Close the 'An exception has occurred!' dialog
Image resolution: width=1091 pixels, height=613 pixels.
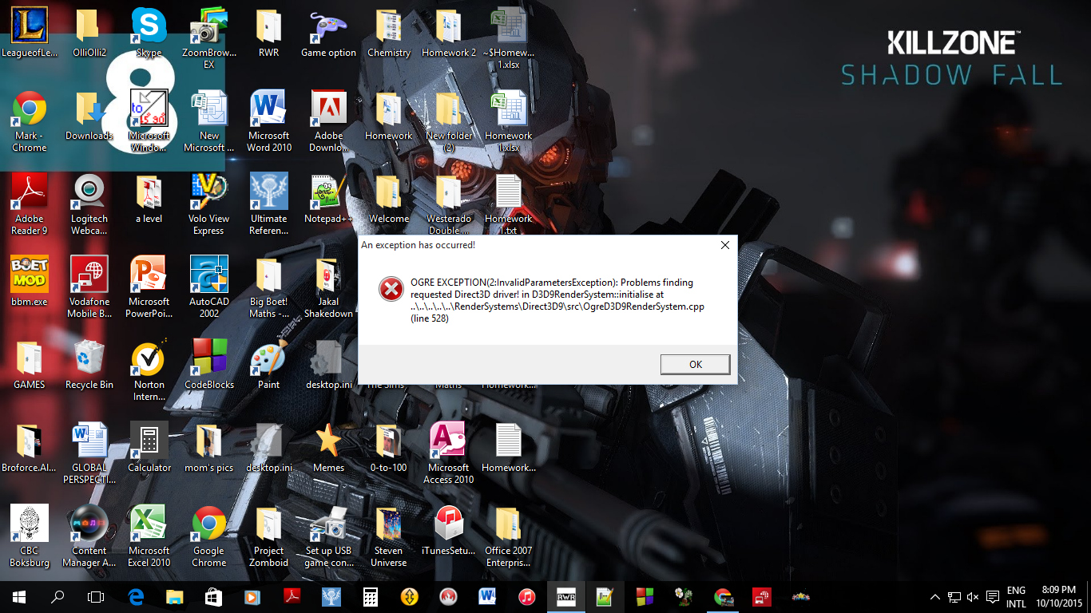[724, 245]
